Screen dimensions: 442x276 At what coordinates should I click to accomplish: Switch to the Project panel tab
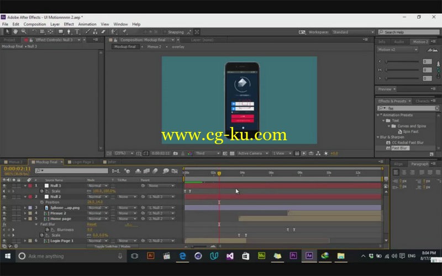point(9,40)
